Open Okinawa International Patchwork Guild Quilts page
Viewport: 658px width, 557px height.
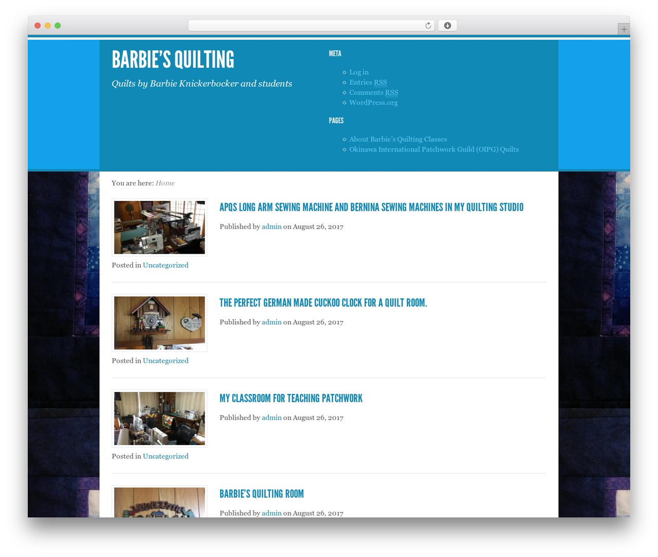click(434, 150)
